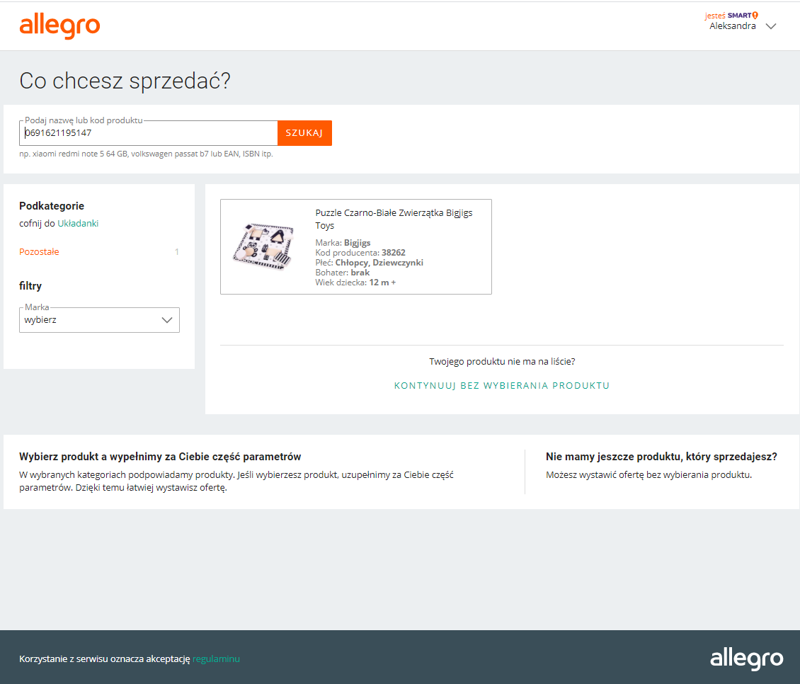Expand the account chevron beside Aleksandra
The image size is (800, 684).
coord(771,26)
